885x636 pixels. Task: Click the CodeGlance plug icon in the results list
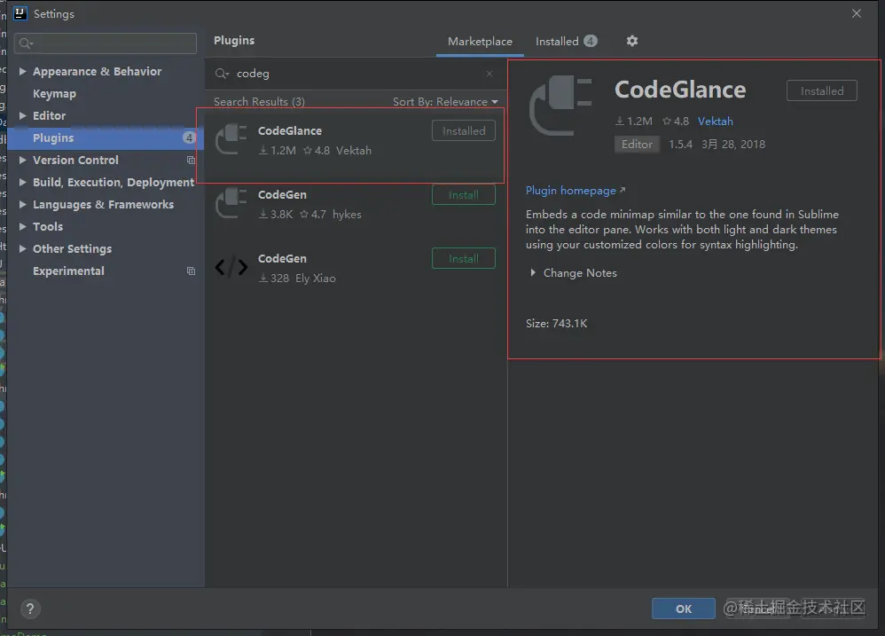click(x=231, y=139)
